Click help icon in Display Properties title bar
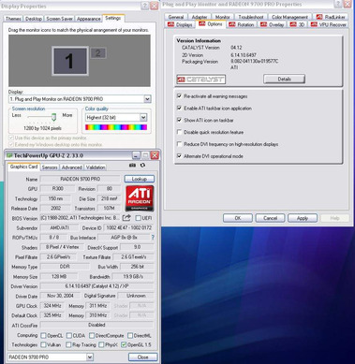355x364 pixels. point(144,6)
